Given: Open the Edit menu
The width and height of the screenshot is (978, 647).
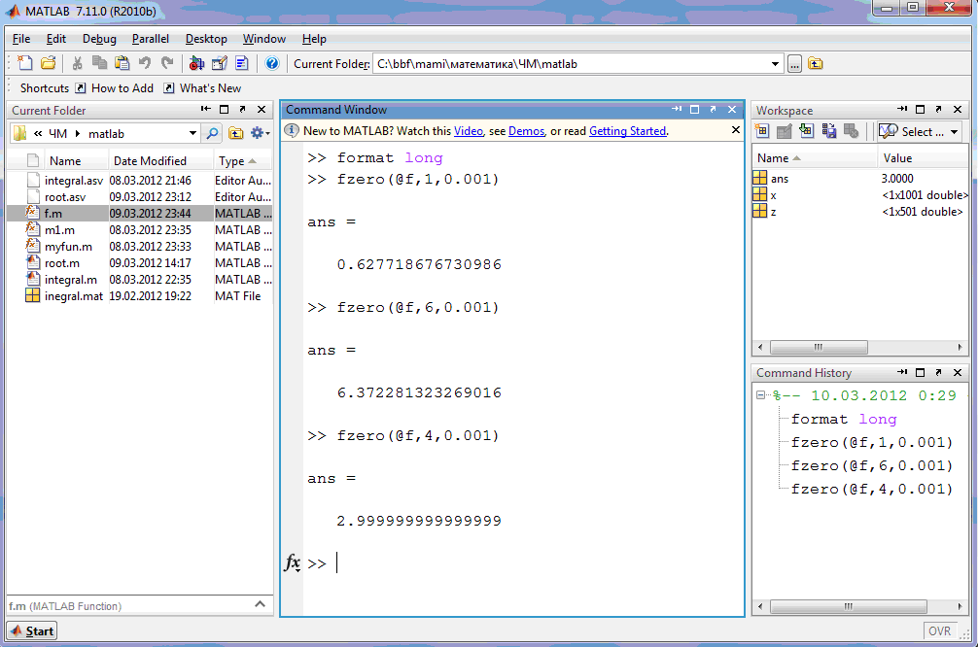Looking at the screenshot, I should (x=56, y=39).
